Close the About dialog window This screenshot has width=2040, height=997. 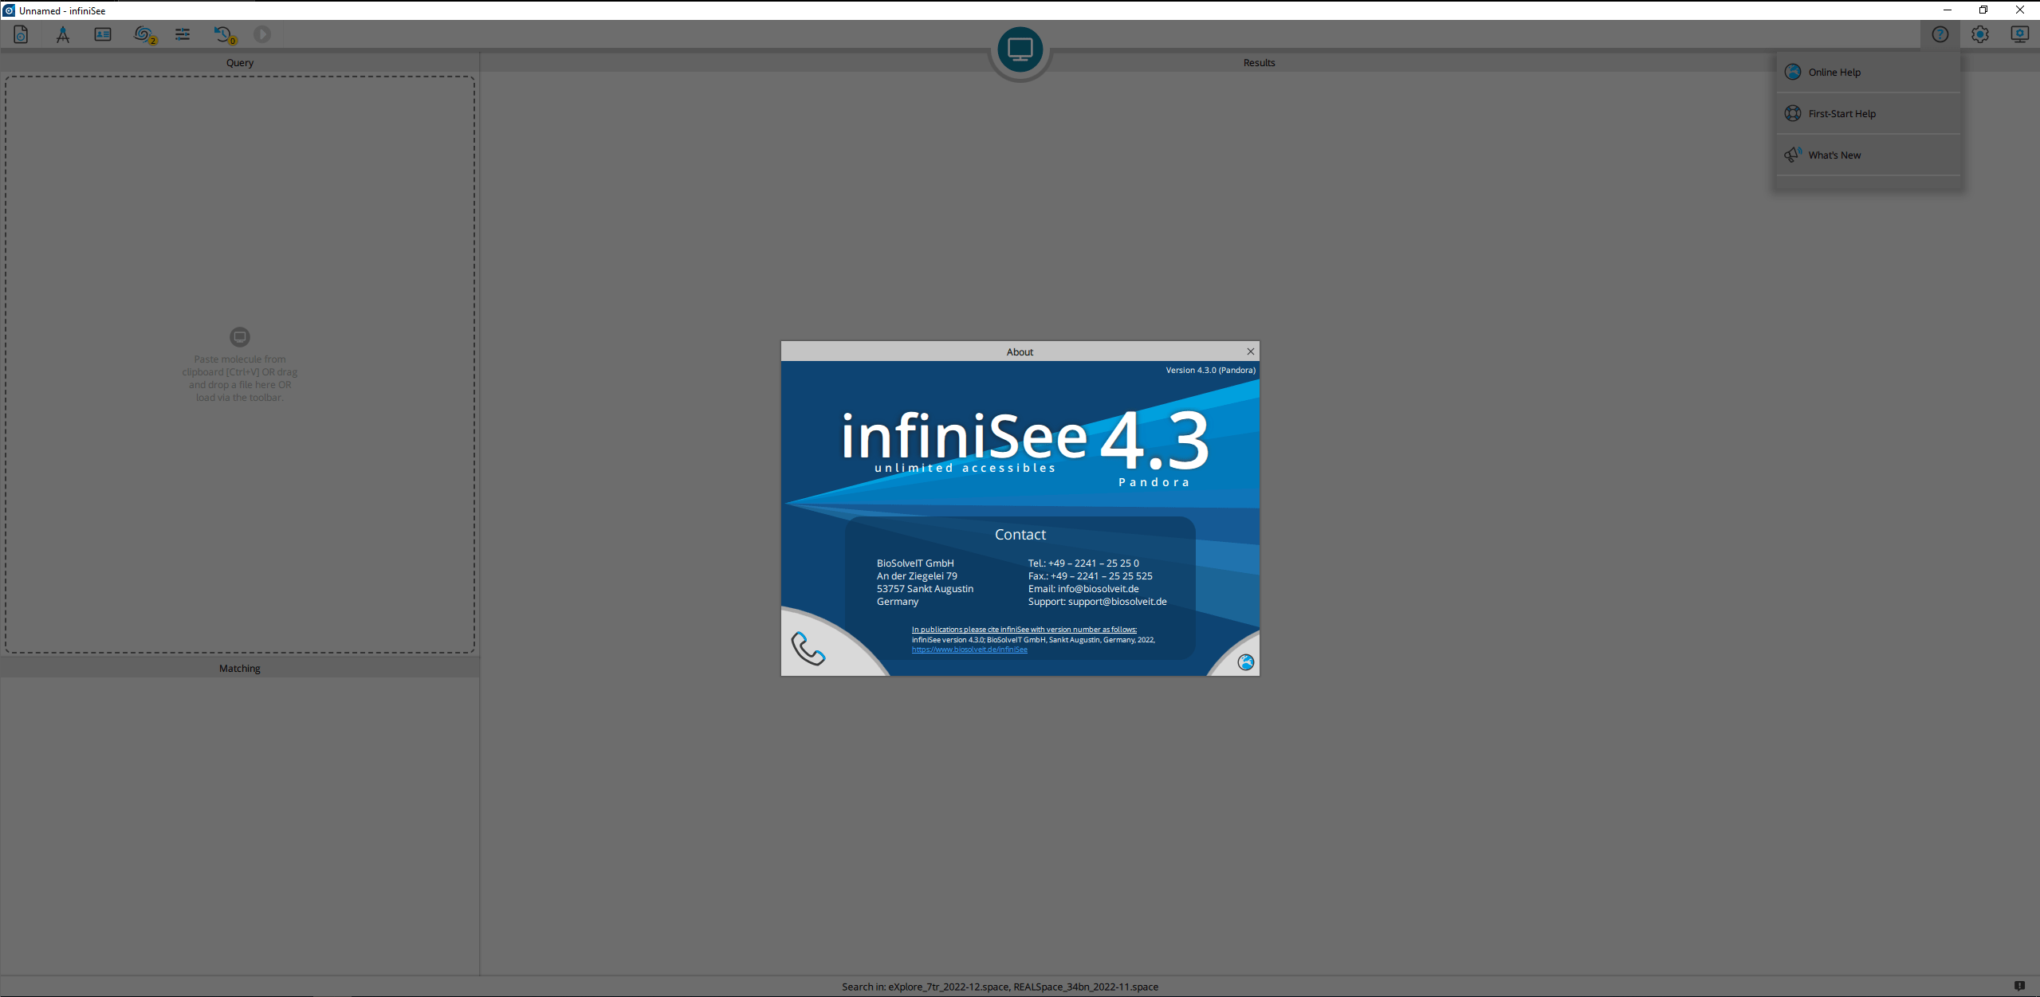1250,351
